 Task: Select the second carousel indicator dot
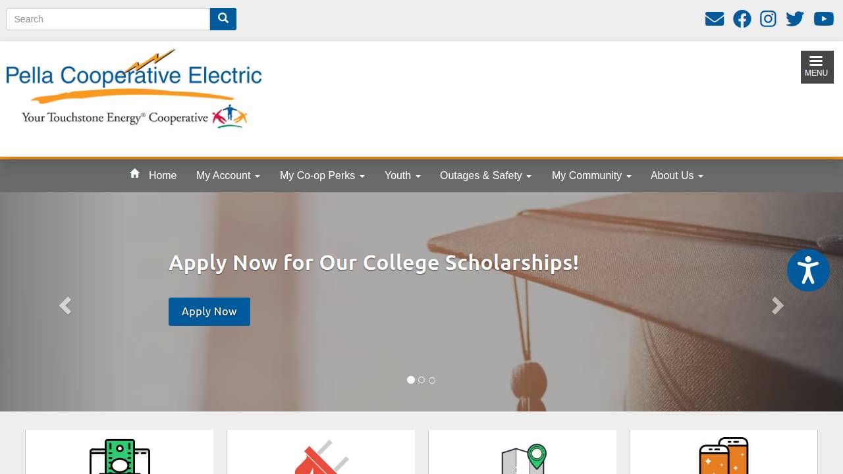pos(421,380)
